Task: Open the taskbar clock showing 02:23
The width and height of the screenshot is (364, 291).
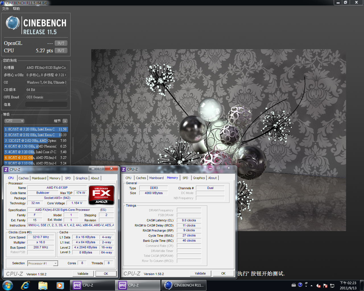Action: pyautogui.click(x=348, y=285)
